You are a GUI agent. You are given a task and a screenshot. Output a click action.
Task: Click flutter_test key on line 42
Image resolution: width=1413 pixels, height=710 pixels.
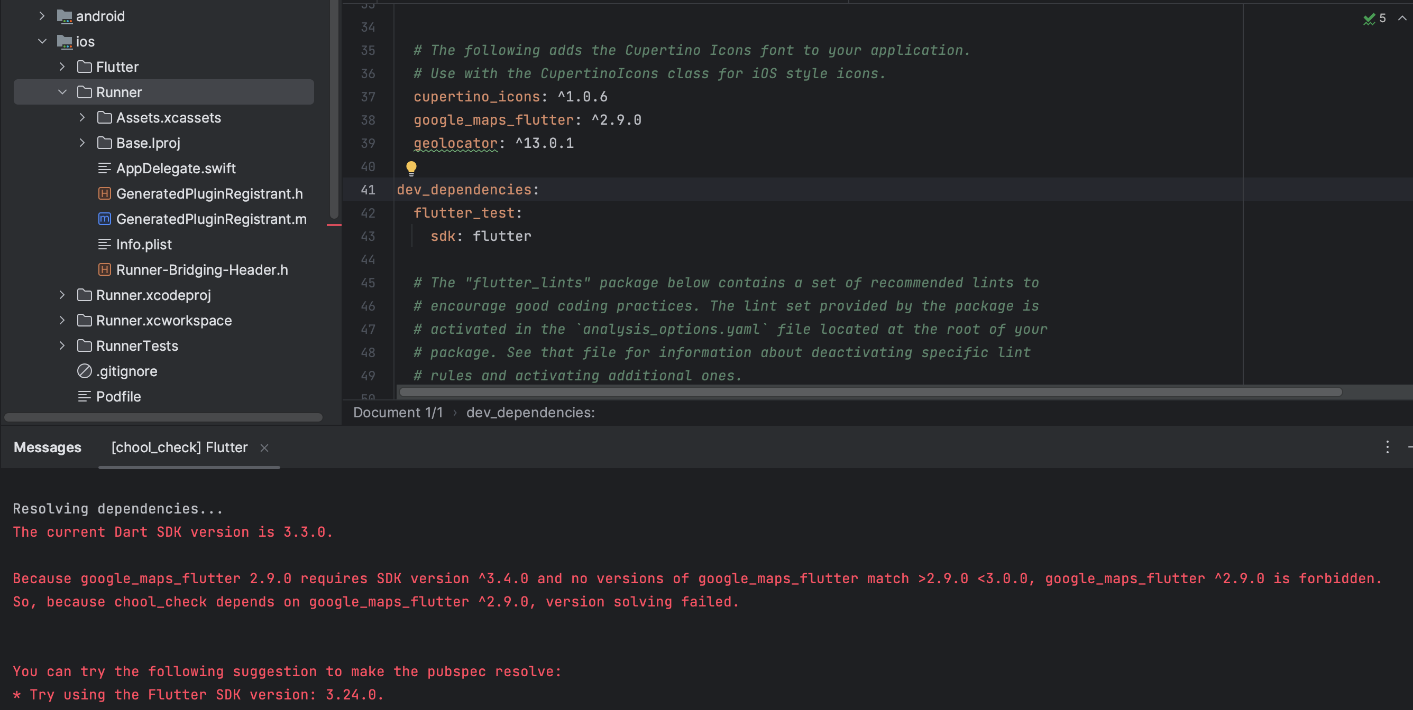coord(464,213)
